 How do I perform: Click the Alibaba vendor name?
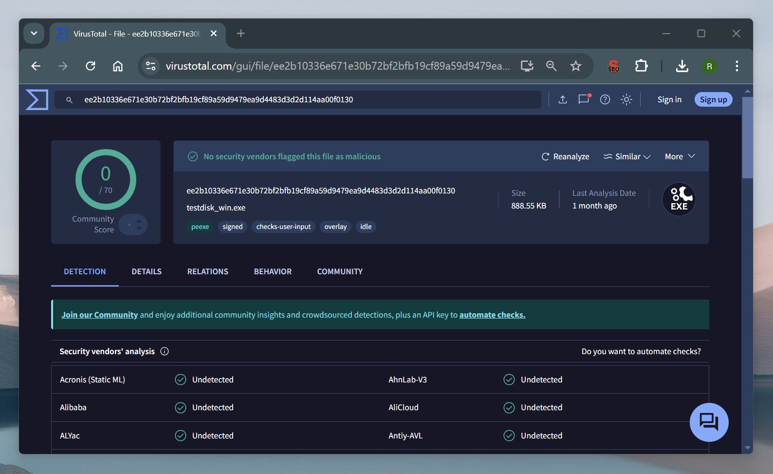[x=73, y=407]
